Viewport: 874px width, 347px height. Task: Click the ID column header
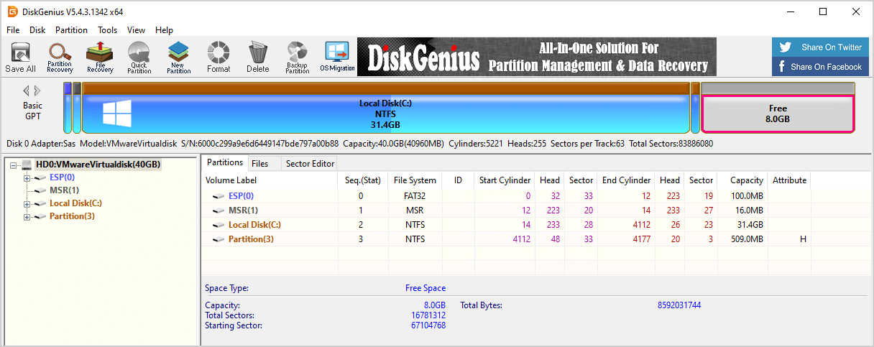point(458,180)
